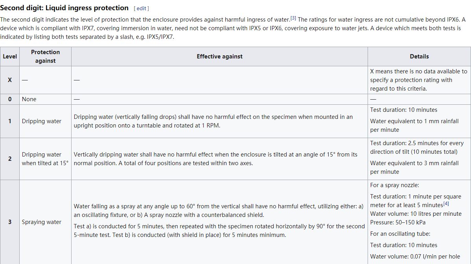Image resolution: width=471 pixels, height=264 pixels.
Task: Select the level '3' row header cell
Action: point(10,222)
